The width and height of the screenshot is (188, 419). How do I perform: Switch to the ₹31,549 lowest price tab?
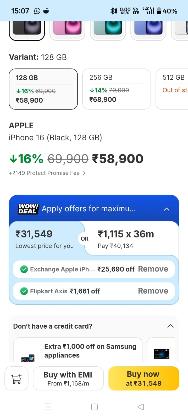[x=45, y=239]
